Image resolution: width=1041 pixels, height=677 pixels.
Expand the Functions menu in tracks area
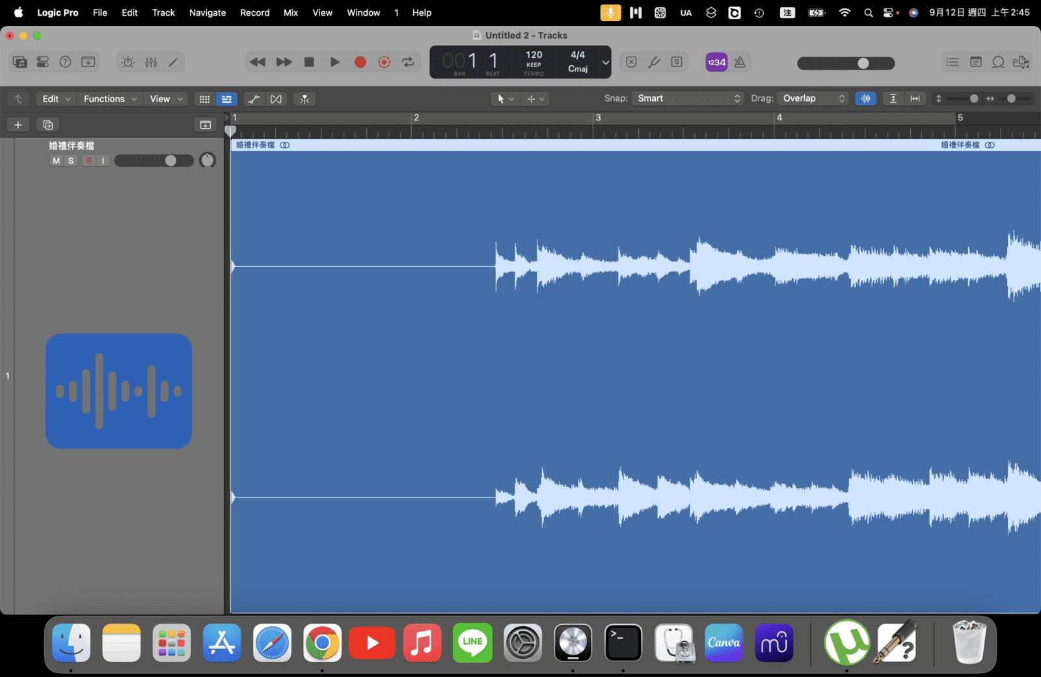109,99
